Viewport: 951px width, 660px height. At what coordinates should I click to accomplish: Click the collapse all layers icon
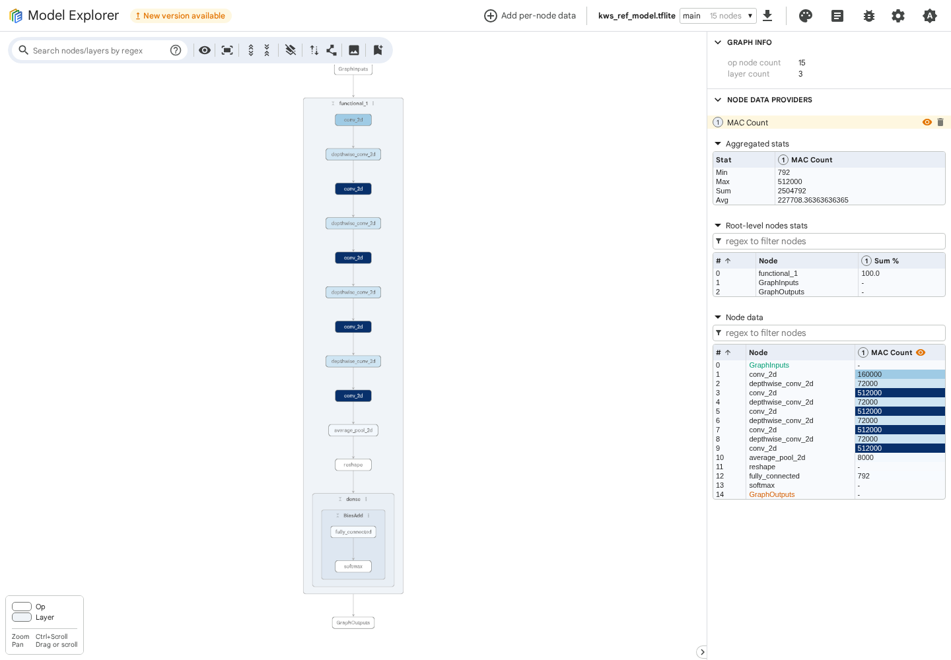click(267, 50)
